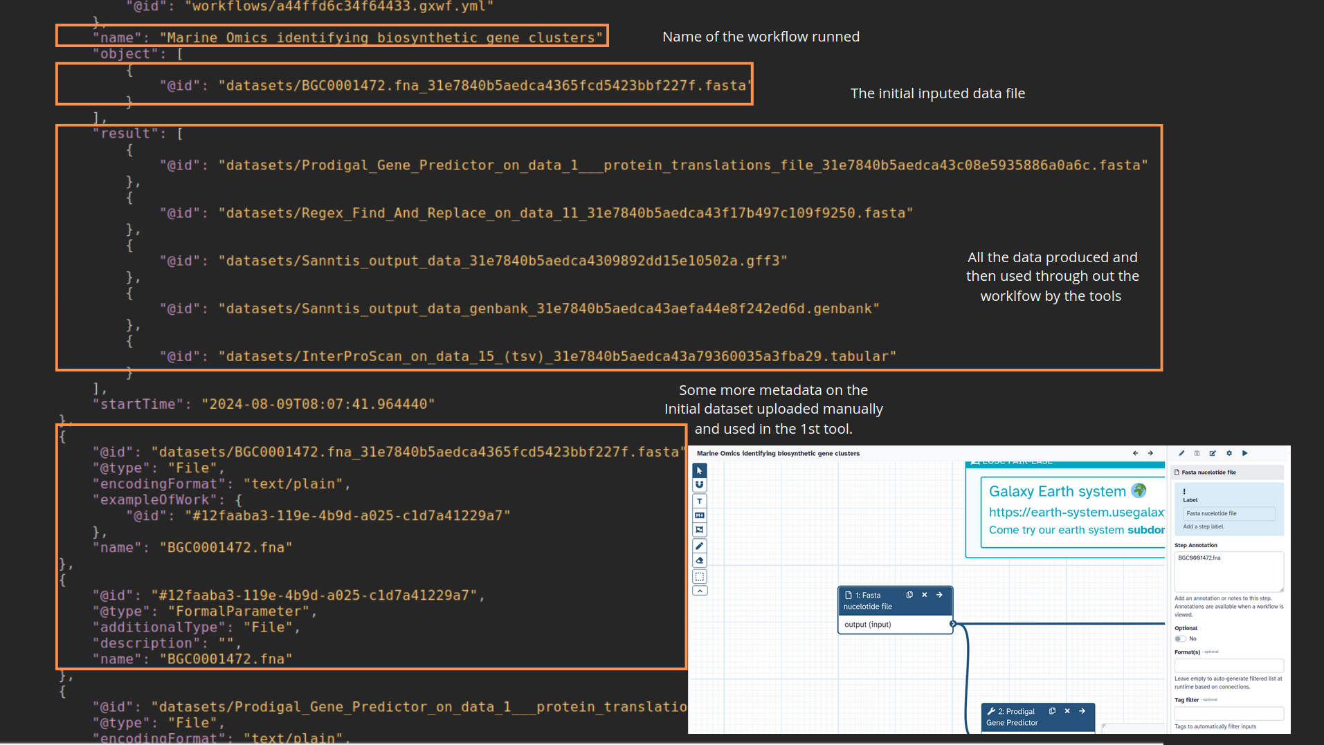1324x745 pixels.
Task: Click the Regex_Find_And_Replace dataset id line
Action: pos(536,213)
